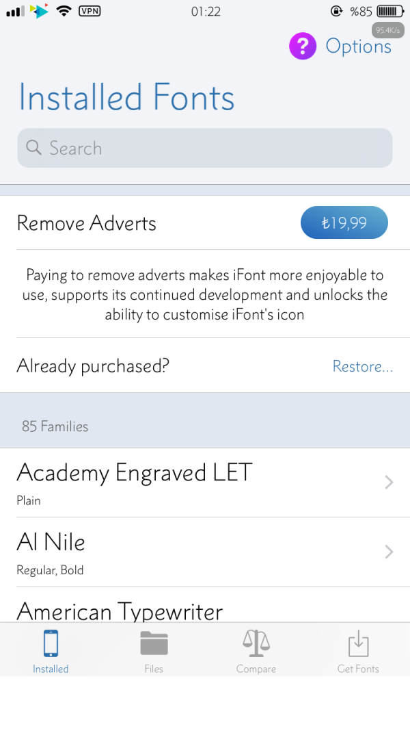Expand Academy Engraved LET chevron
The height and width of the screenshot is (731, 410).
tap(389, 483)
